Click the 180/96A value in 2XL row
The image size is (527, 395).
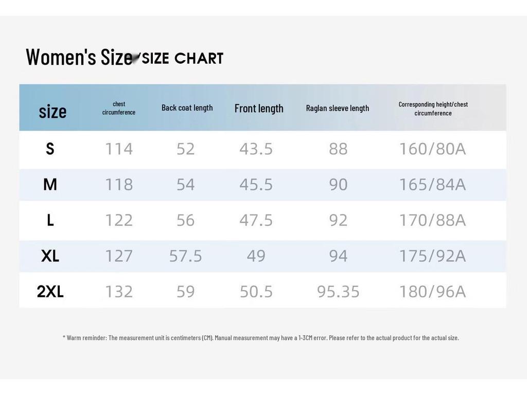[432, 292]
